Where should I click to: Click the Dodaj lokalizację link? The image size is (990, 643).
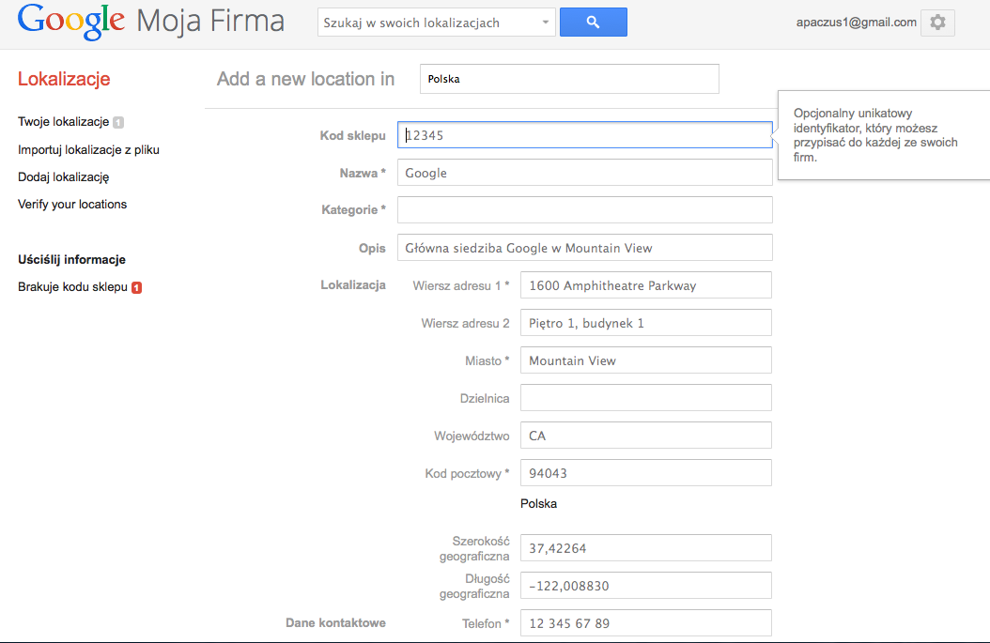(63, 176)
